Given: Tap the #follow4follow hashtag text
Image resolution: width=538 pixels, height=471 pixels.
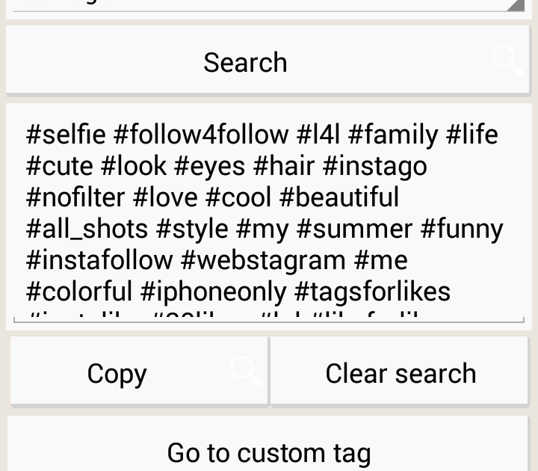Looking at the screenshot, I should click(x=200, y=135).
